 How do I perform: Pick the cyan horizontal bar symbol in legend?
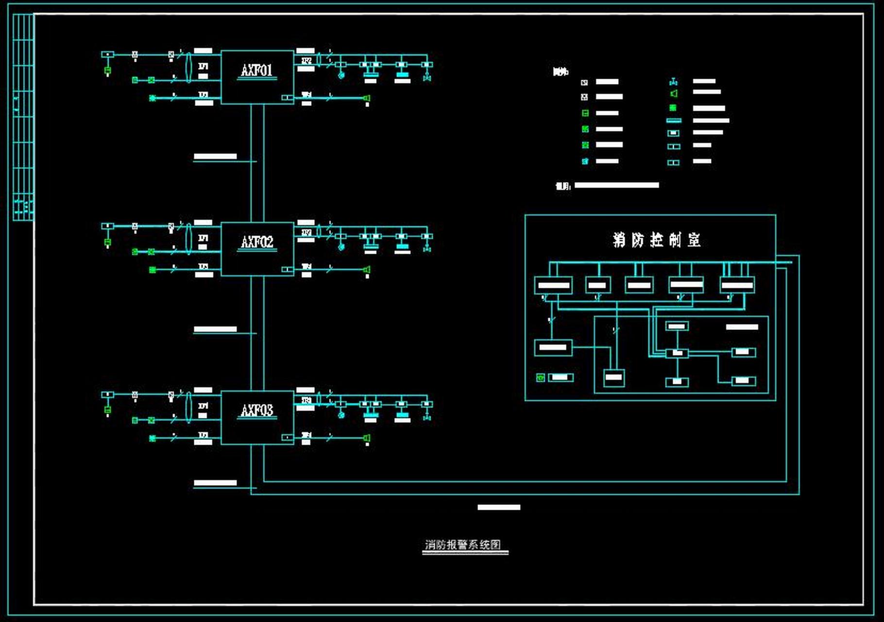tap(674, 121)
